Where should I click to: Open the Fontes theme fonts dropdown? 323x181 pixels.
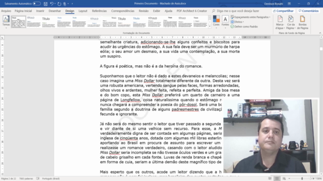click(x=225, y=22)
